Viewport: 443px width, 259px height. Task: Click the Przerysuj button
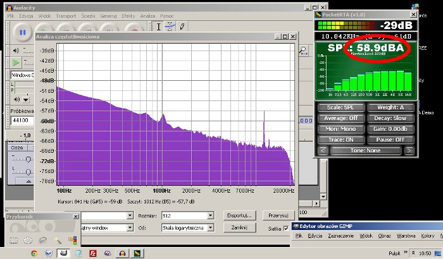278,215
